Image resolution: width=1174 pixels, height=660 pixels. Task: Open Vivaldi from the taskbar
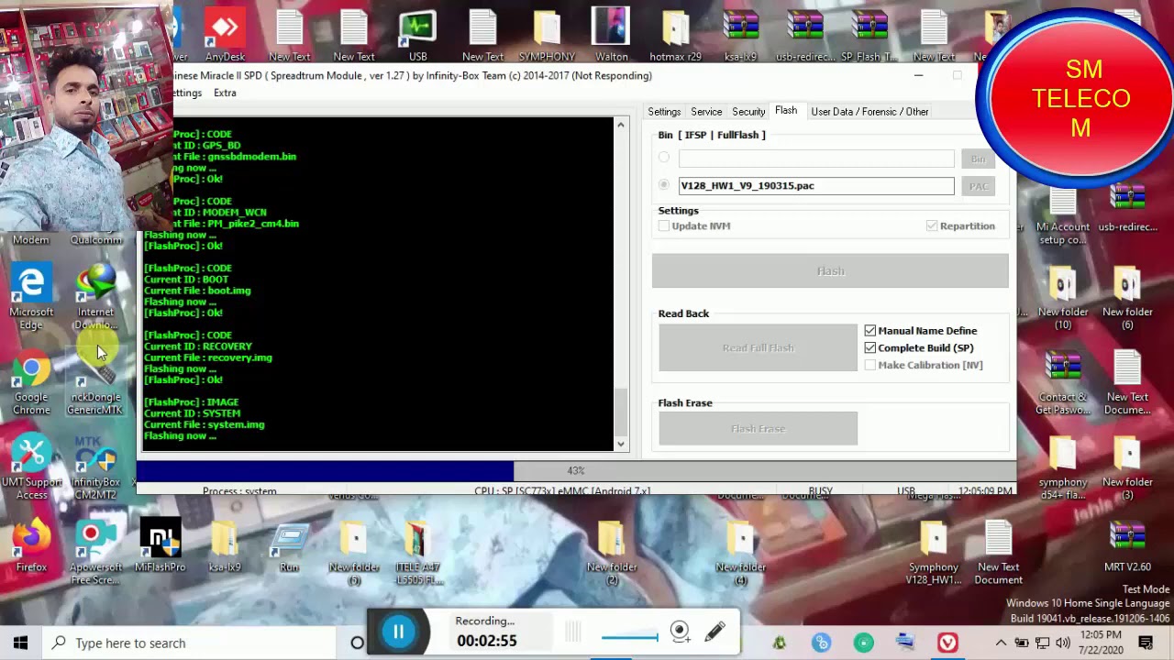(x=947, y=643)
